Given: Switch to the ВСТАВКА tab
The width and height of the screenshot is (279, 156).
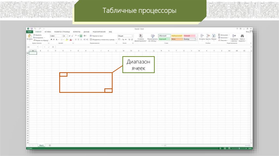Looking at the screenshot, I should click(x=48, y=32).
